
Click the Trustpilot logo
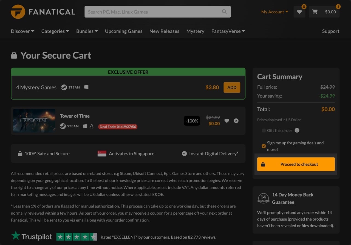(31, 237)
